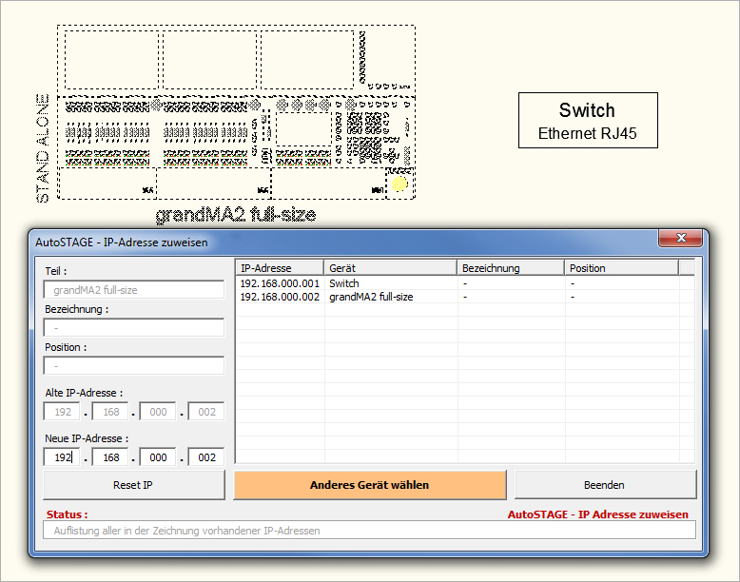Click the Status message text box
Viewport: 740px width, 582px height.
369,531
